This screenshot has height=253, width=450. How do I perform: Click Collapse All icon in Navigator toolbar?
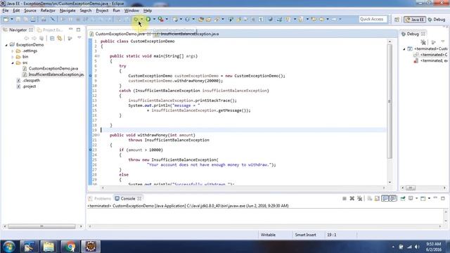pyautogui.click(x=52, y=38)
